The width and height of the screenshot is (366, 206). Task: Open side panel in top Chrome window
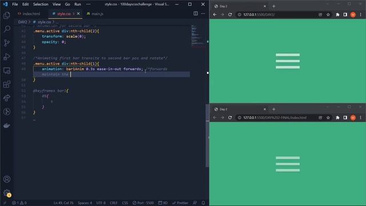345,14
